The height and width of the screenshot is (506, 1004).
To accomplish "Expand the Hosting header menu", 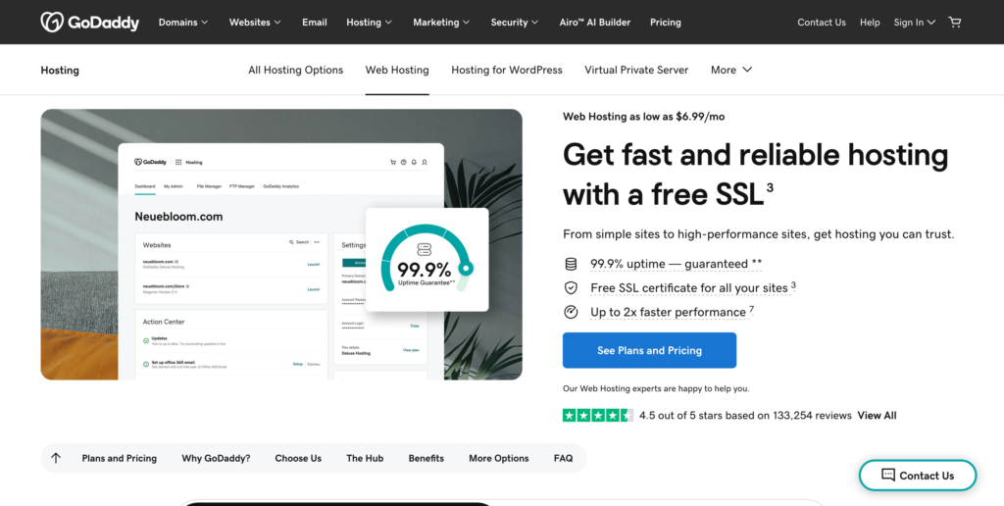I will click(x=369, y=23).
